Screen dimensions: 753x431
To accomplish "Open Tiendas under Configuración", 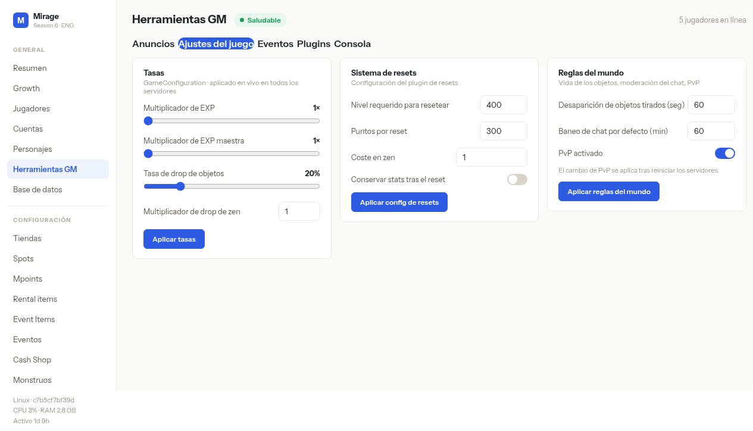I will [58, 238].
